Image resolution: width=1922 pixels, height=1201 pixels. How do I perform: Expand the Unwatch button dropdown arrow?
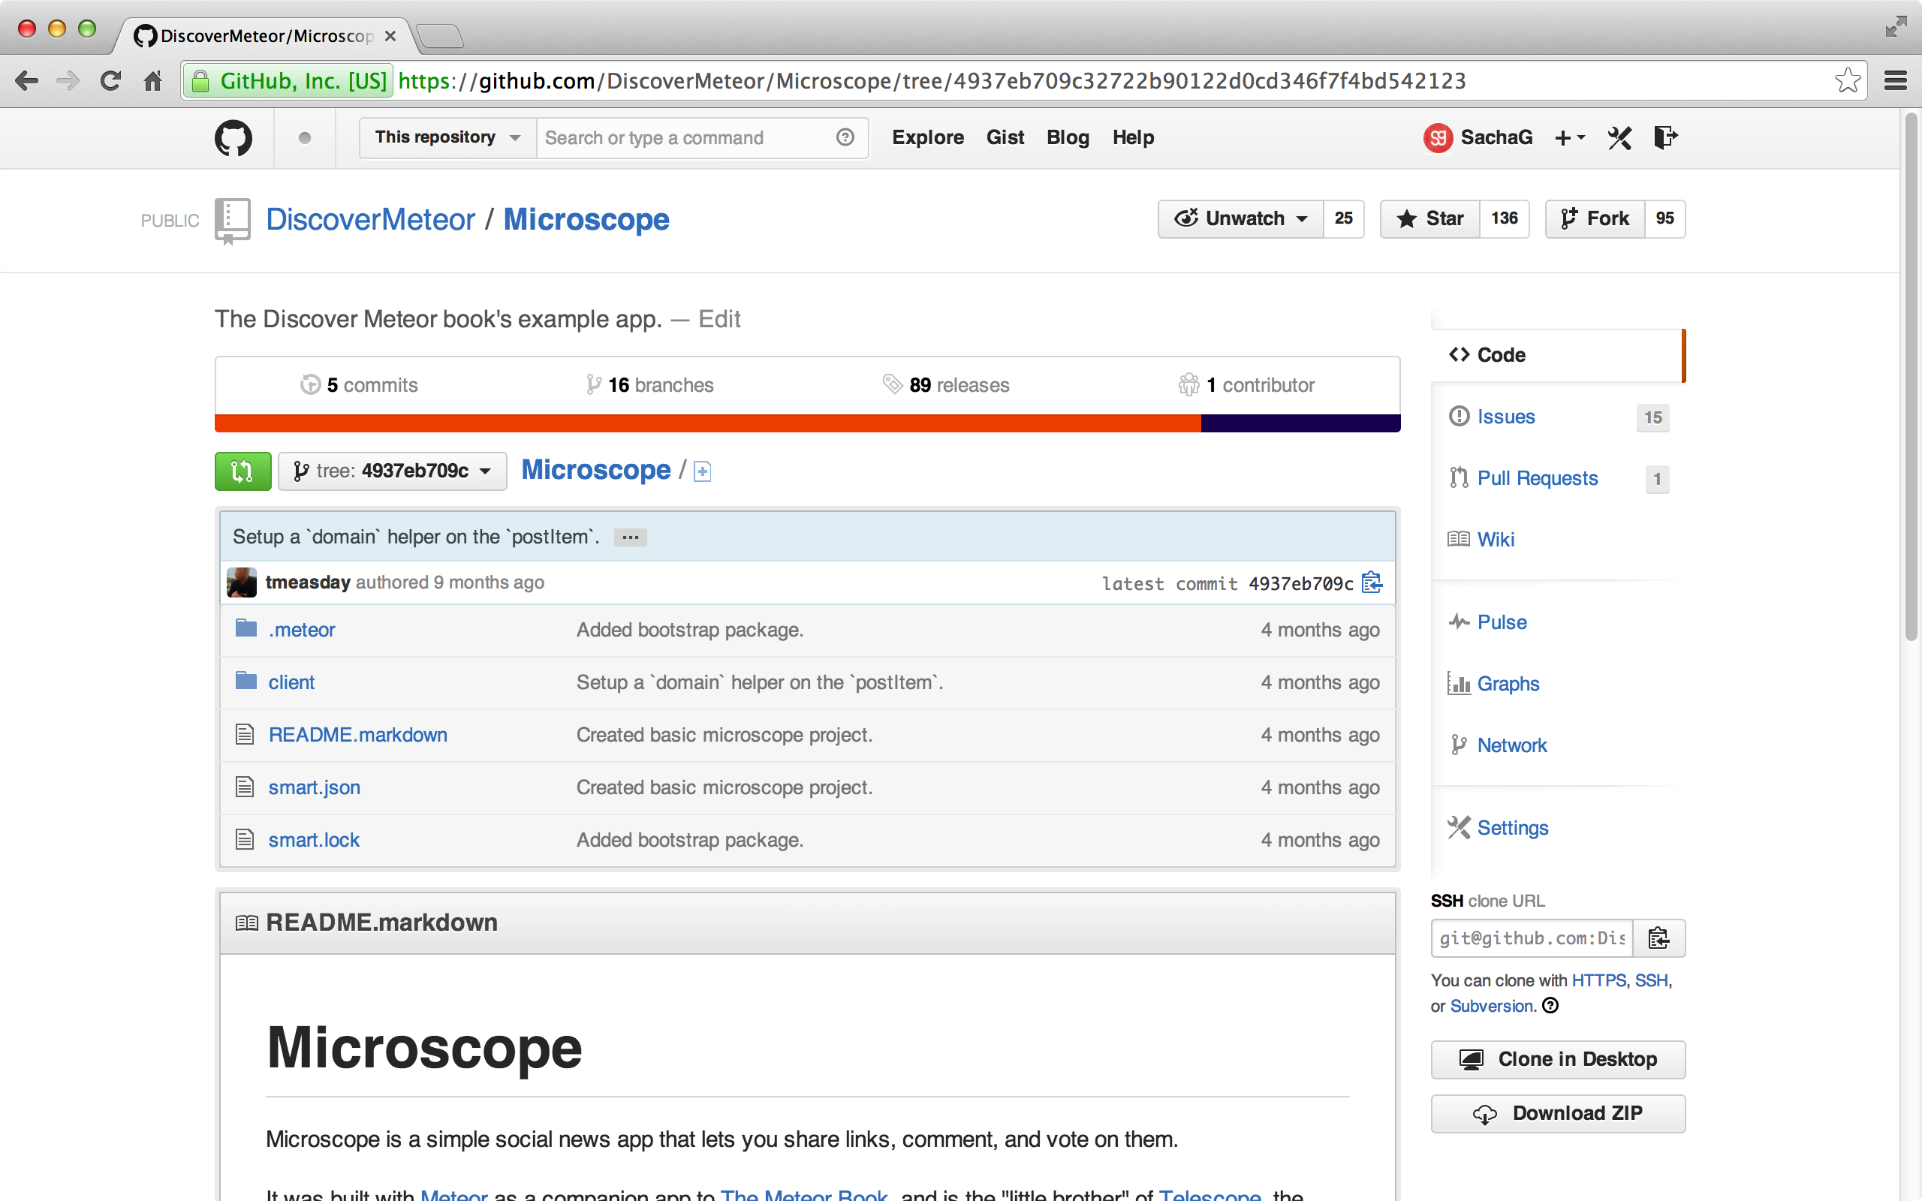[x=1300, y=218]
